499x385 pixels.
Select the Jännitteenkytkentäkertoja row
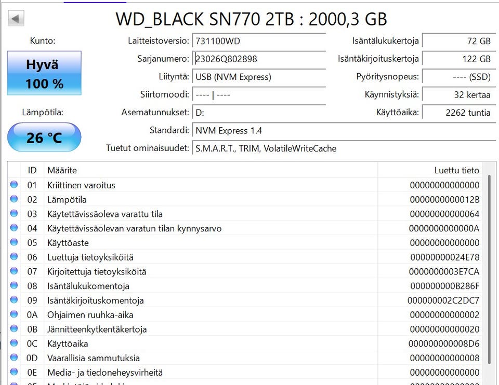tap(245, 329)
